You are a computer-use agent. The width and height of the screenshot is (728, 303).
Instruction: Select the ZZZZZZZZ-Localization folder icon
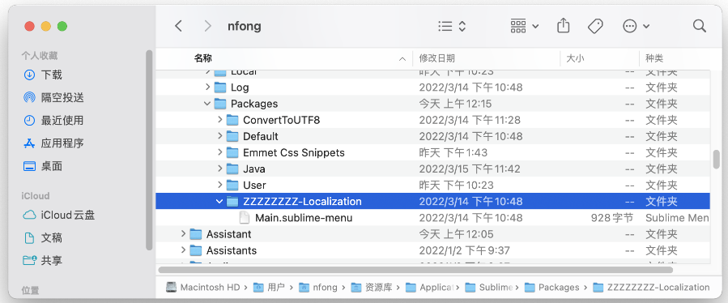pyautogui.click(x=232, y=201)
